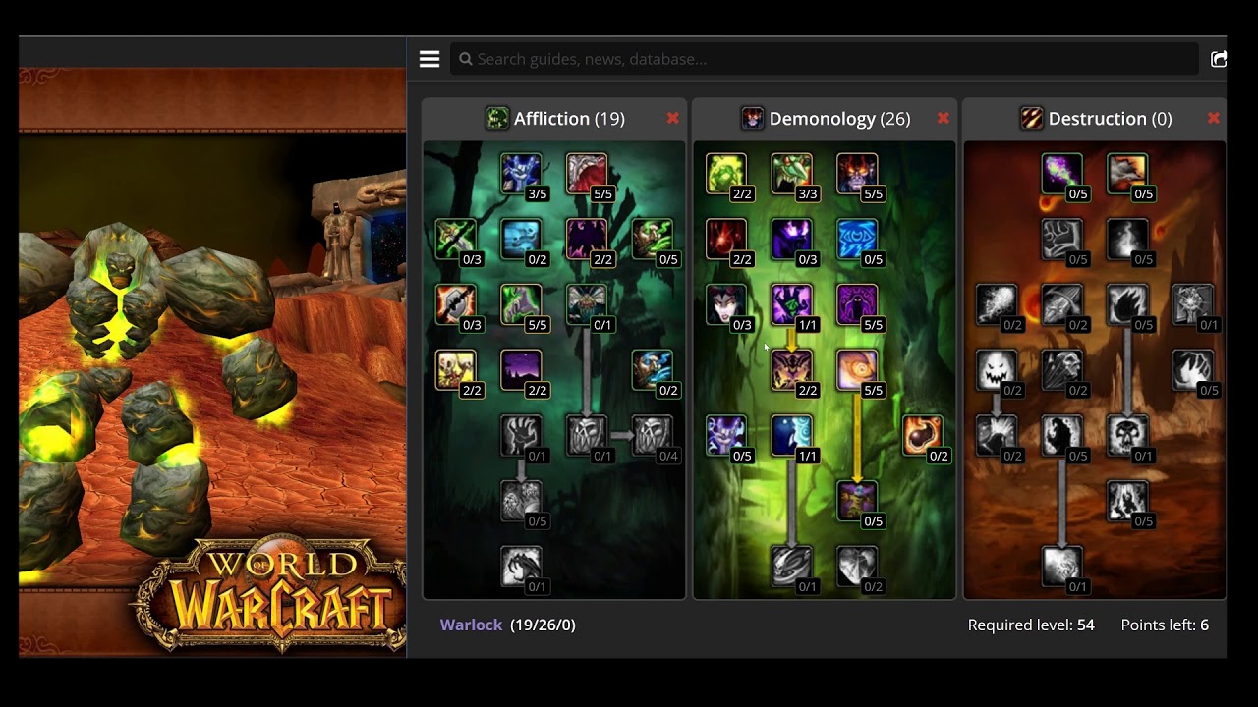Screen dimensions: 1258x707
Task: Click the Master Summoner talent (2/2)
Action: click(x=792, y=370)
